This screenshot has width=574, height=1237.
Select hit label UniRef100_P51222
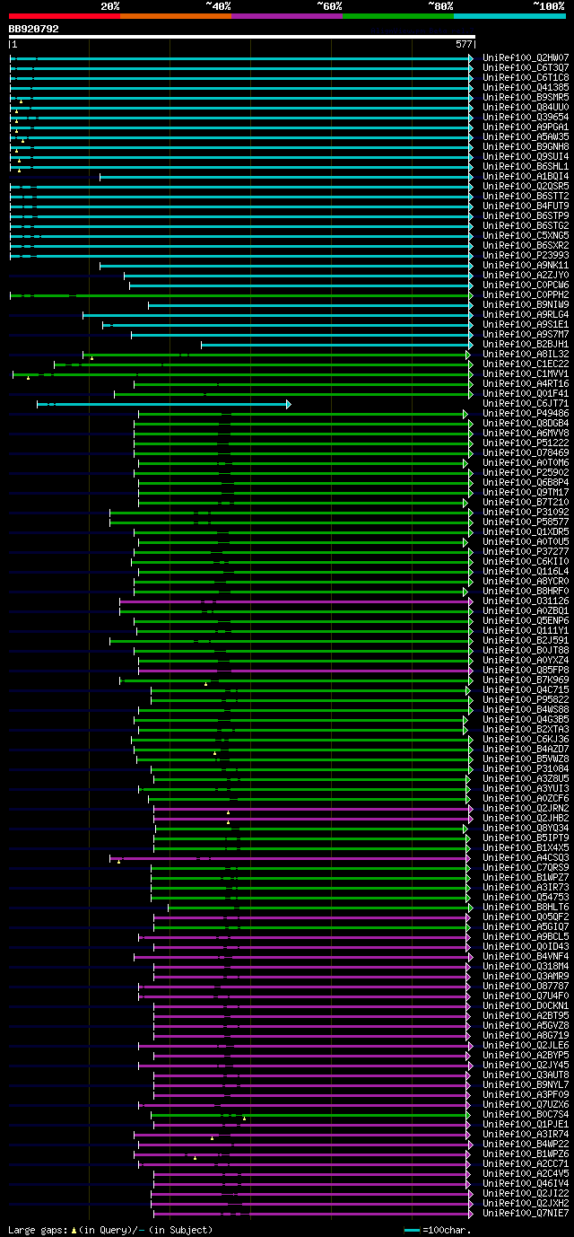click(x=526, y=443)
